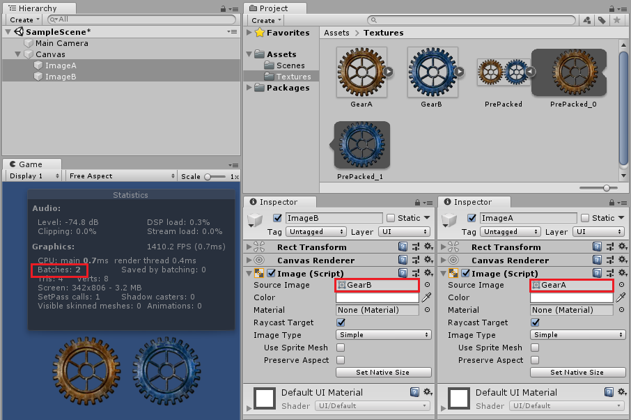This screenshot has width=631, height=420.
Task: Disable ImageA Image (Script) component checkbox
Action: click(x=466, y=273)
